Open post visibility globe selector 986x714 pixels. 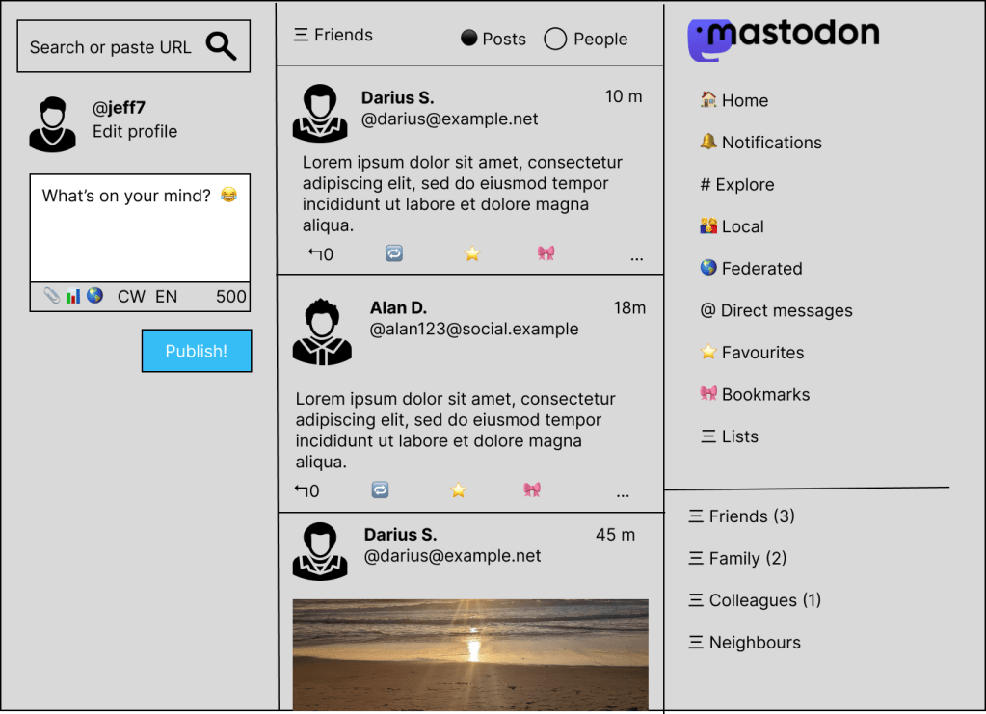(x=94, y=296)
